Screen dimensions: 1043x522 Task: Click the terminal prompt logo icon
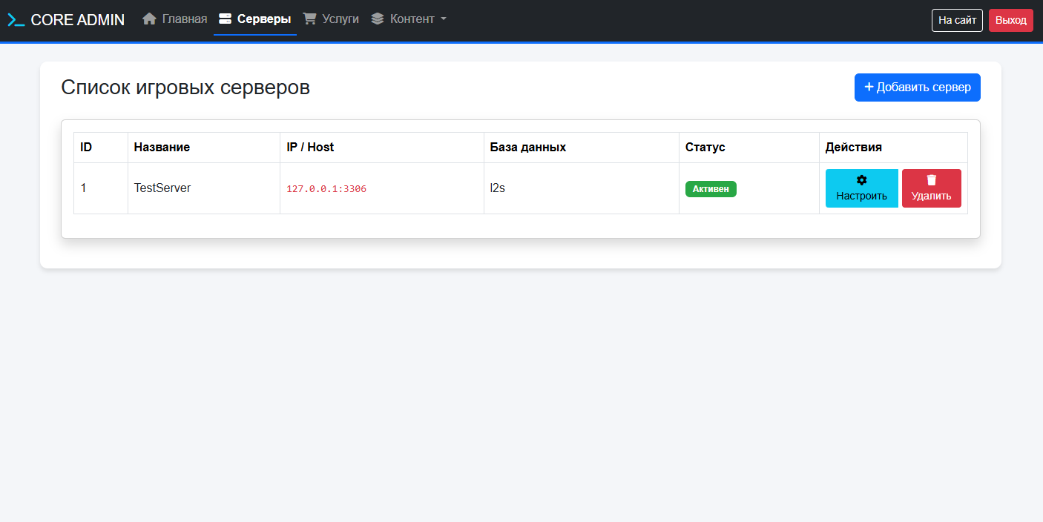[x=16, y=20]
